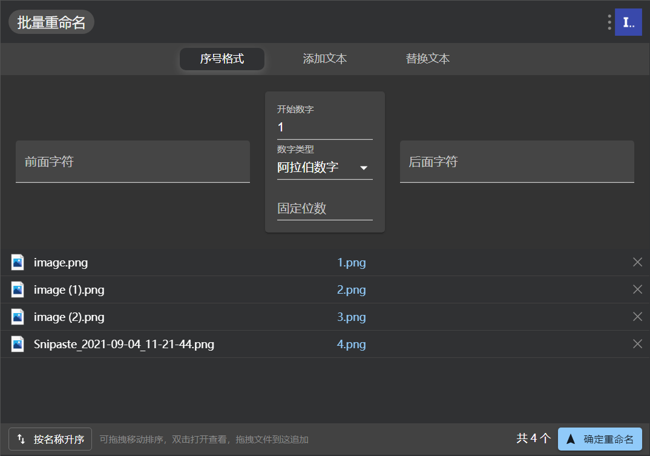Viewport: 650px width, 456px height.
Task: Click the thumbnail icon beside image (1).png
Action: [17, 289]
